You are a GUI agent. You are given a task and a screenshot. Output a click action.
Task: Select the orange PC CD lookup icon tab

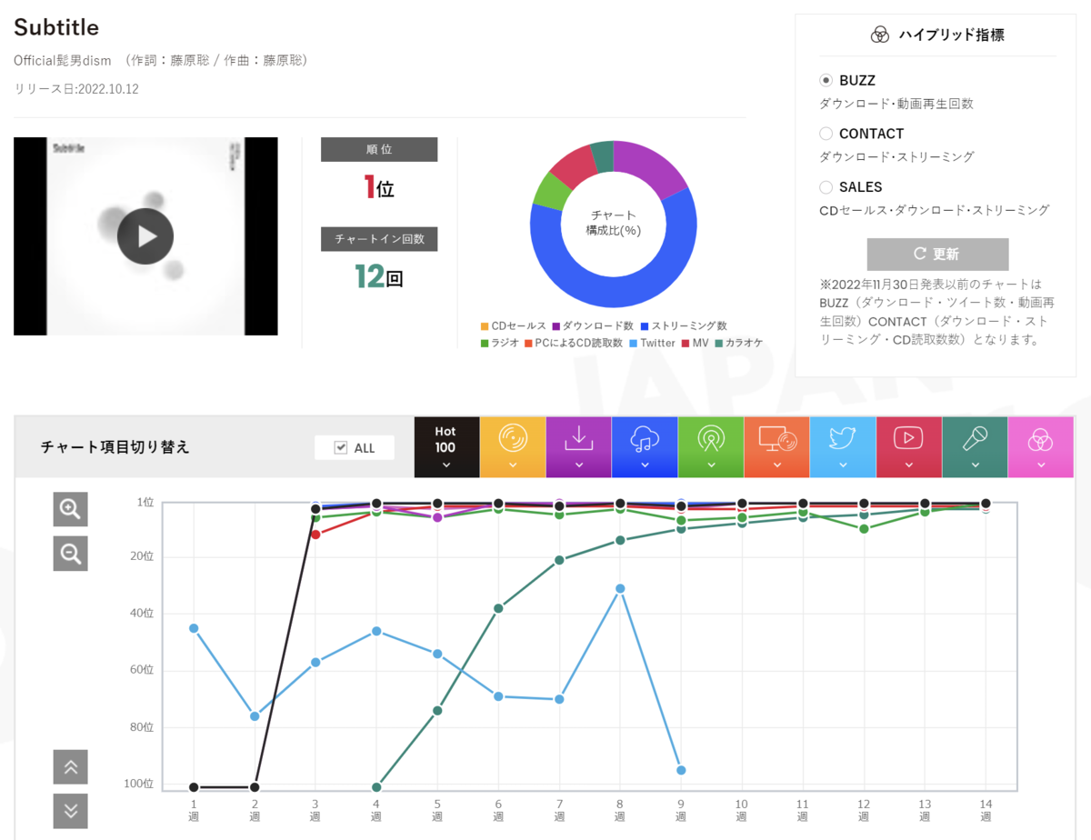click(x=776, y=447)
